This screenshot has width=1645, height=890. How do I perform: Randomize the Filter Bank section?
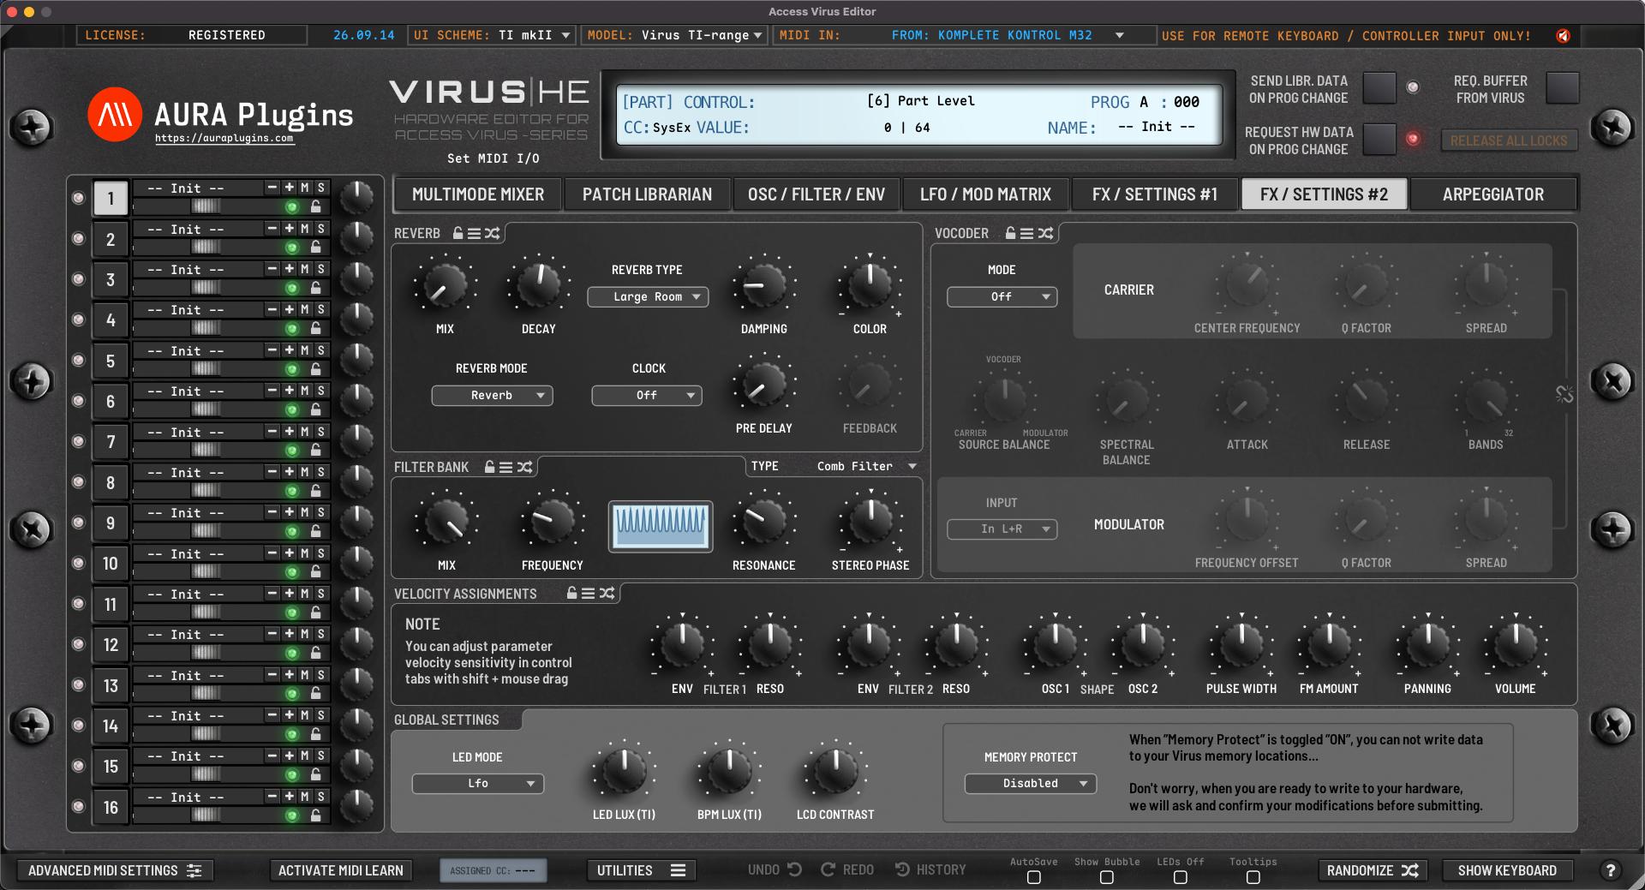524,467
